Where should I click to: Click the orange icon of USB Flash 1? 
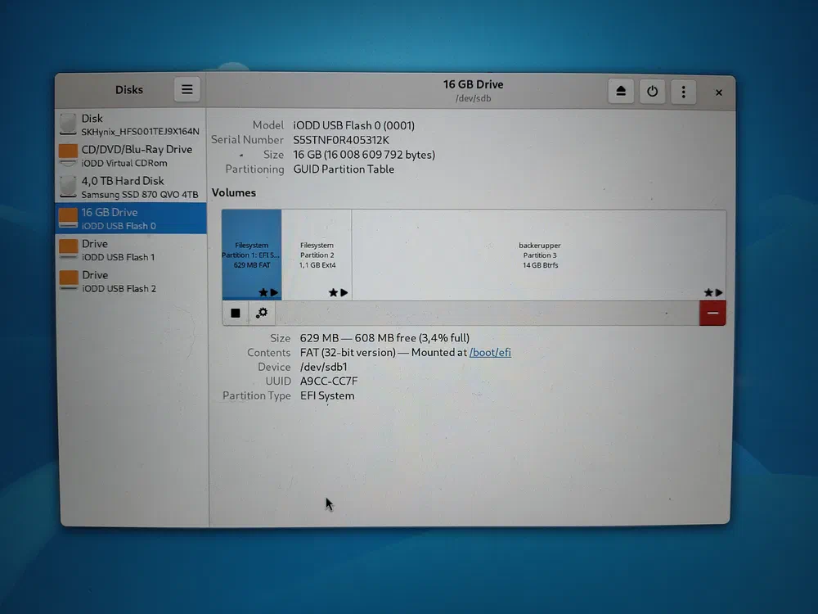pos(69,250)
